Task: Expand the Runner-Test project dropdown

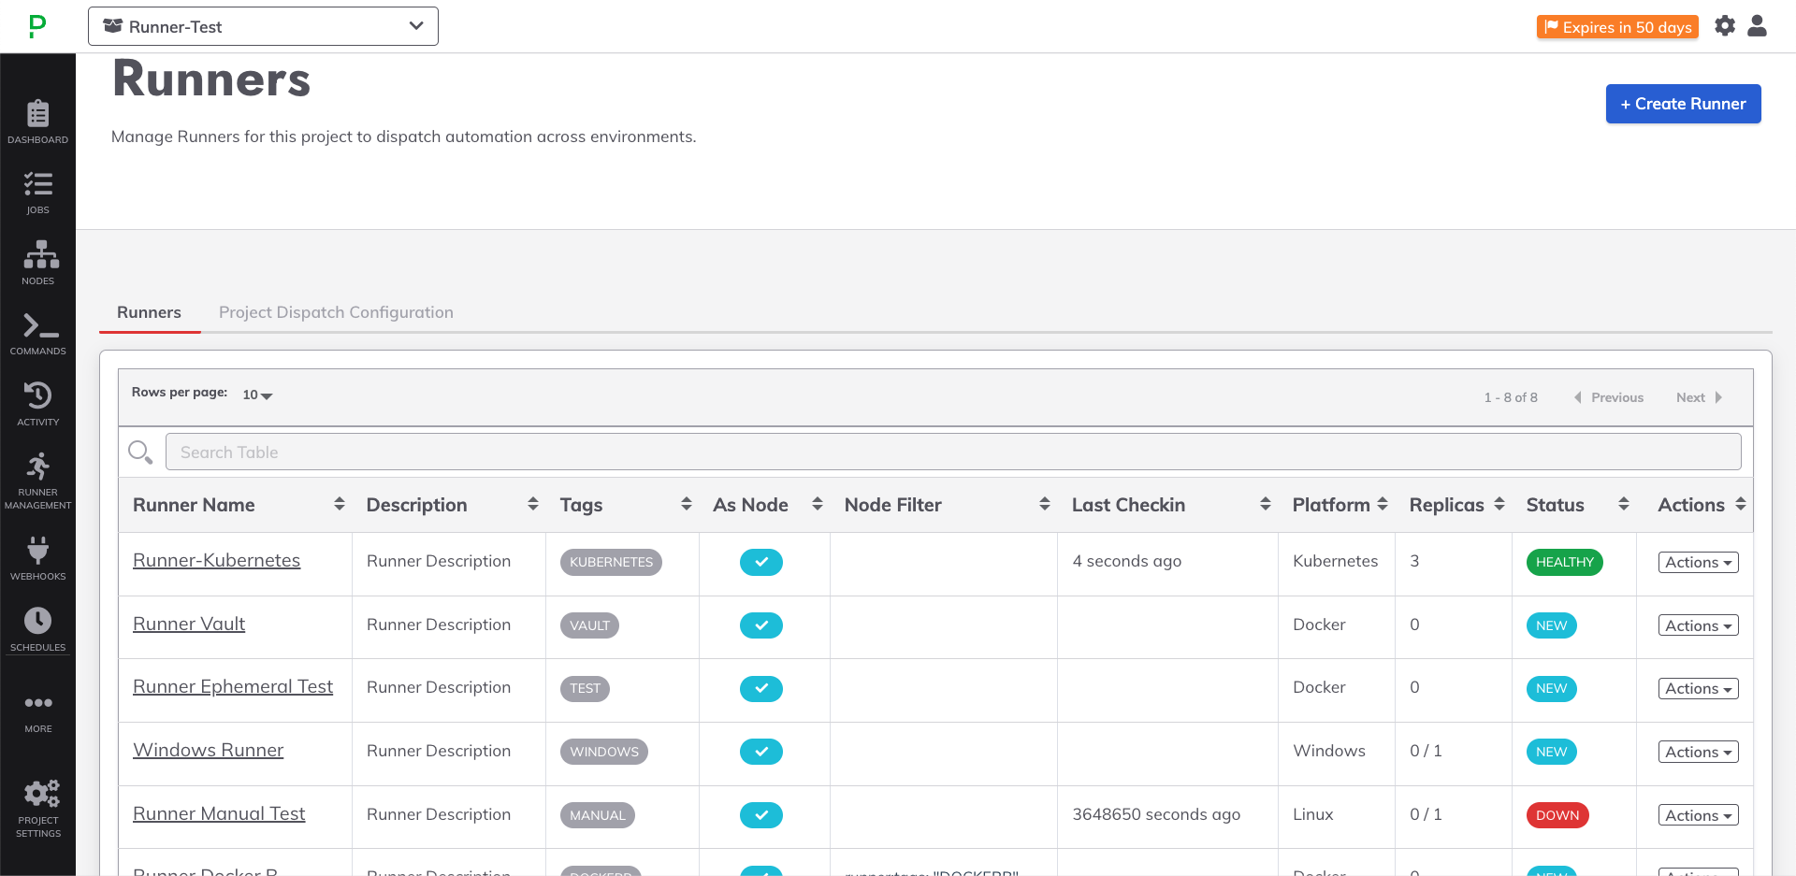Action: (x=263, y=26)
